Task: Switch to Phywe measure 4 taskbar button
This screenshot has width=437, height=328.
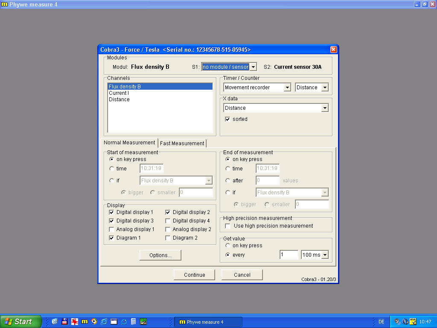Action: tap(208, 322)
